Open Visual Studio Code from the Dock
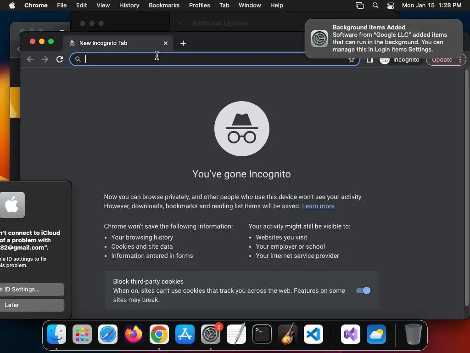 [x=313, y=334]
